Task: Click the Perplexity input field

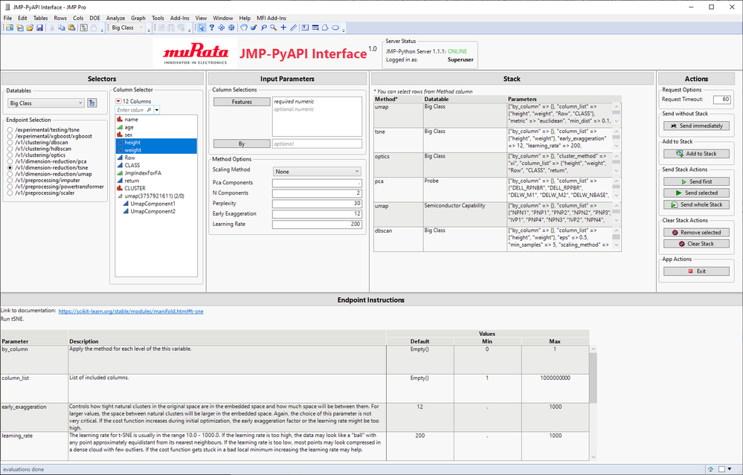Action: (317, 203)
